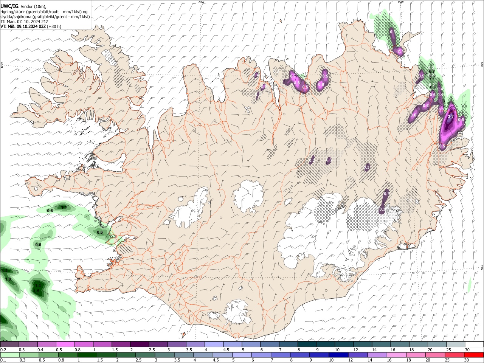Pick the bright magenta snow swatch between 0.5 and 0.8
This screenshot has height=363, width=484.
pos(65,344)
